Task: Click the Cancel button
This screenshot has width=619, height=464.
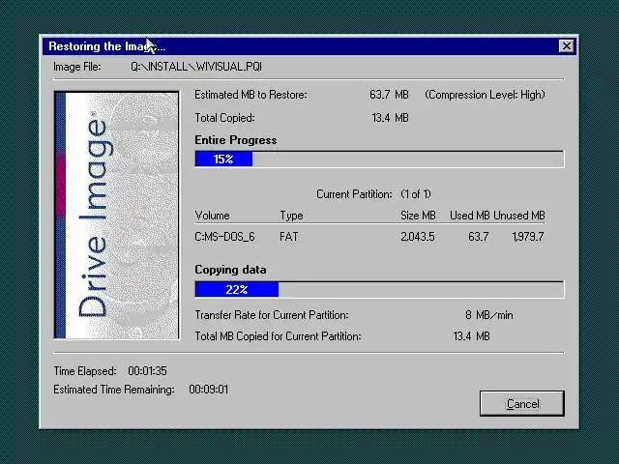Action: (522, 403)
